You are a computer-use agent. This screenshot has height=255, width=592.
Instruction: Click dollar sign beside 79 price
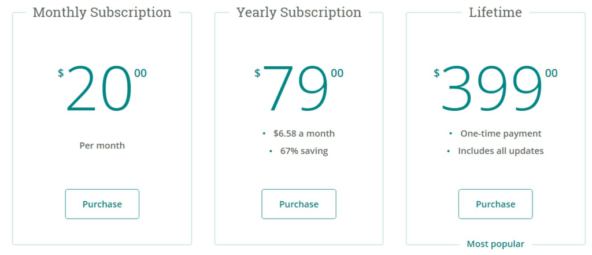coord(257,73)
